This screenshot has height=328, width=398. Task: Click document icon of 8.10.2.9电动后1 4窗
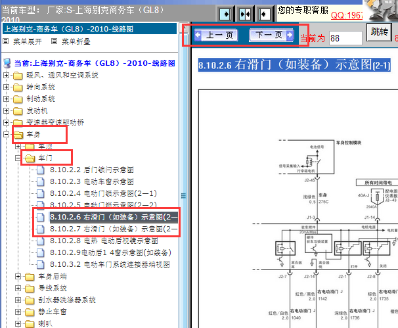pos(41,253)
